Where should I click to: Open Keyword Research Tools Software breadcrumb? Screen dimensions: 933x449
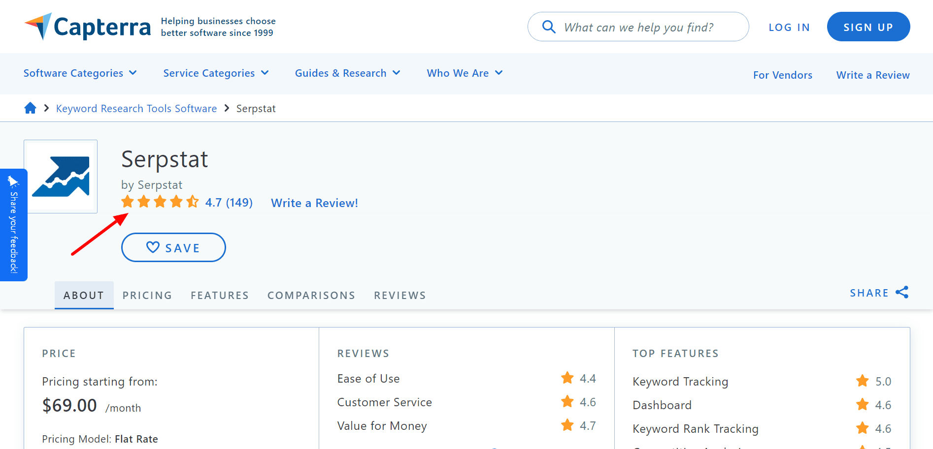click(x=136, y=109)
